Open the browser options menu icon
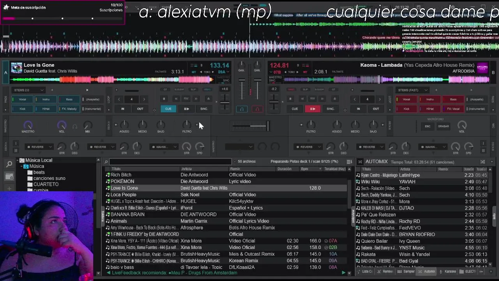 [349, 162]
